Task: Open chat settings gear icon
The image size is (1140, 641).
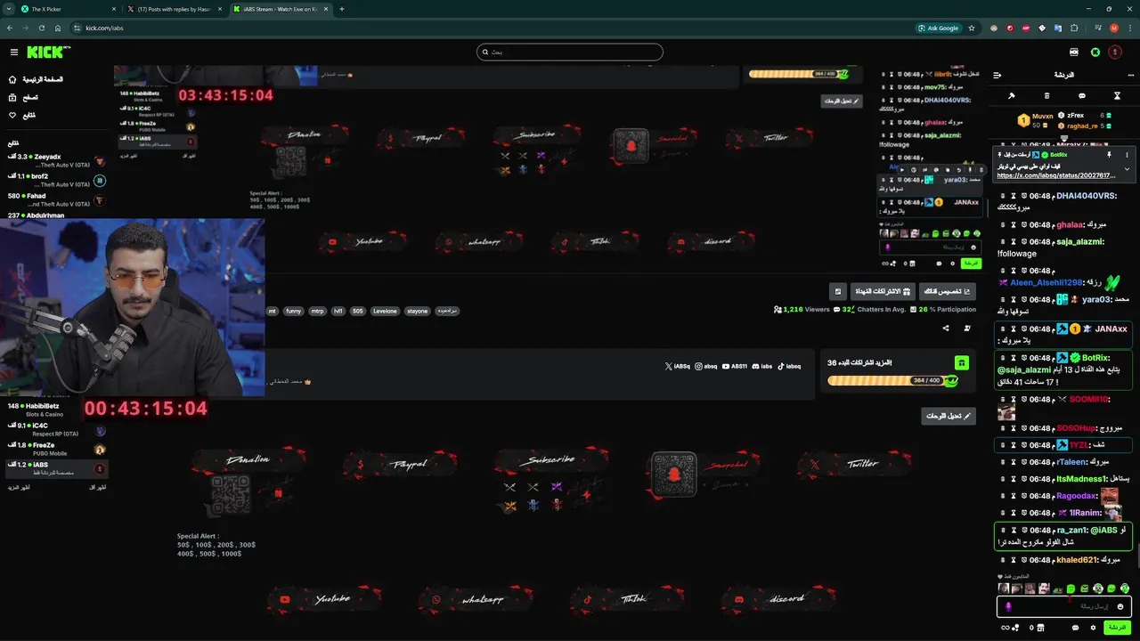Action: (1093, 628)
